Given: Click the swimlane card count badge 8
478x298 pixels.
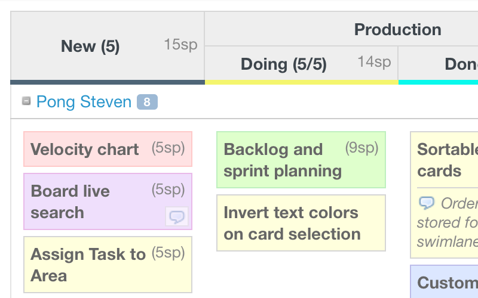Looking at the screenshot, I should (147, 103).
